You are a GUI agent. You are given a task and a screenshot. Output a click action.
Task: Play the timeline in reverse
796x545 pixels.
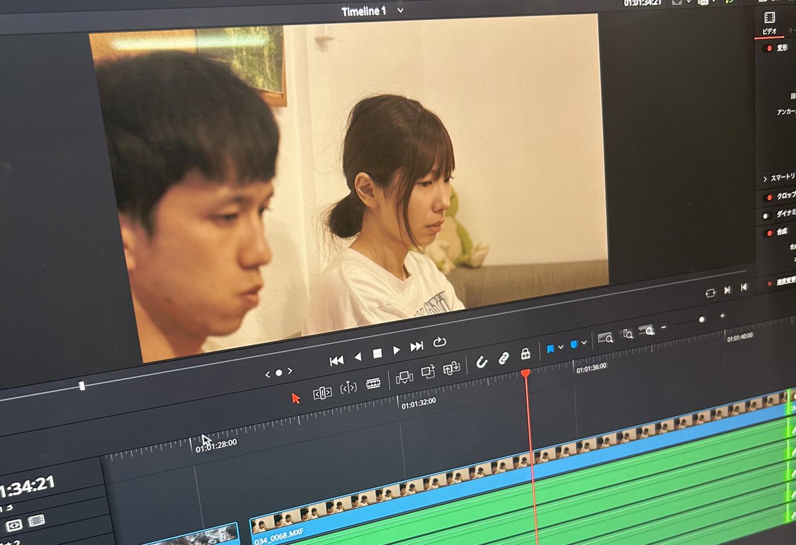point(358,356)
